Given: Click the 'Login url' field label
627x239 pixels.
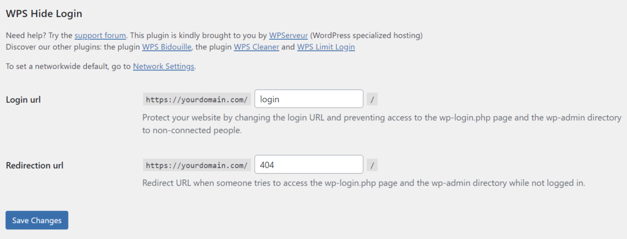Looking at the screenshot, I should (23, 100).
